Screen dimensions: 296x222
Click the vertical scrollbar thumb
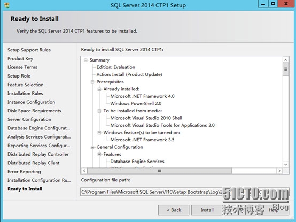[286, 70]
